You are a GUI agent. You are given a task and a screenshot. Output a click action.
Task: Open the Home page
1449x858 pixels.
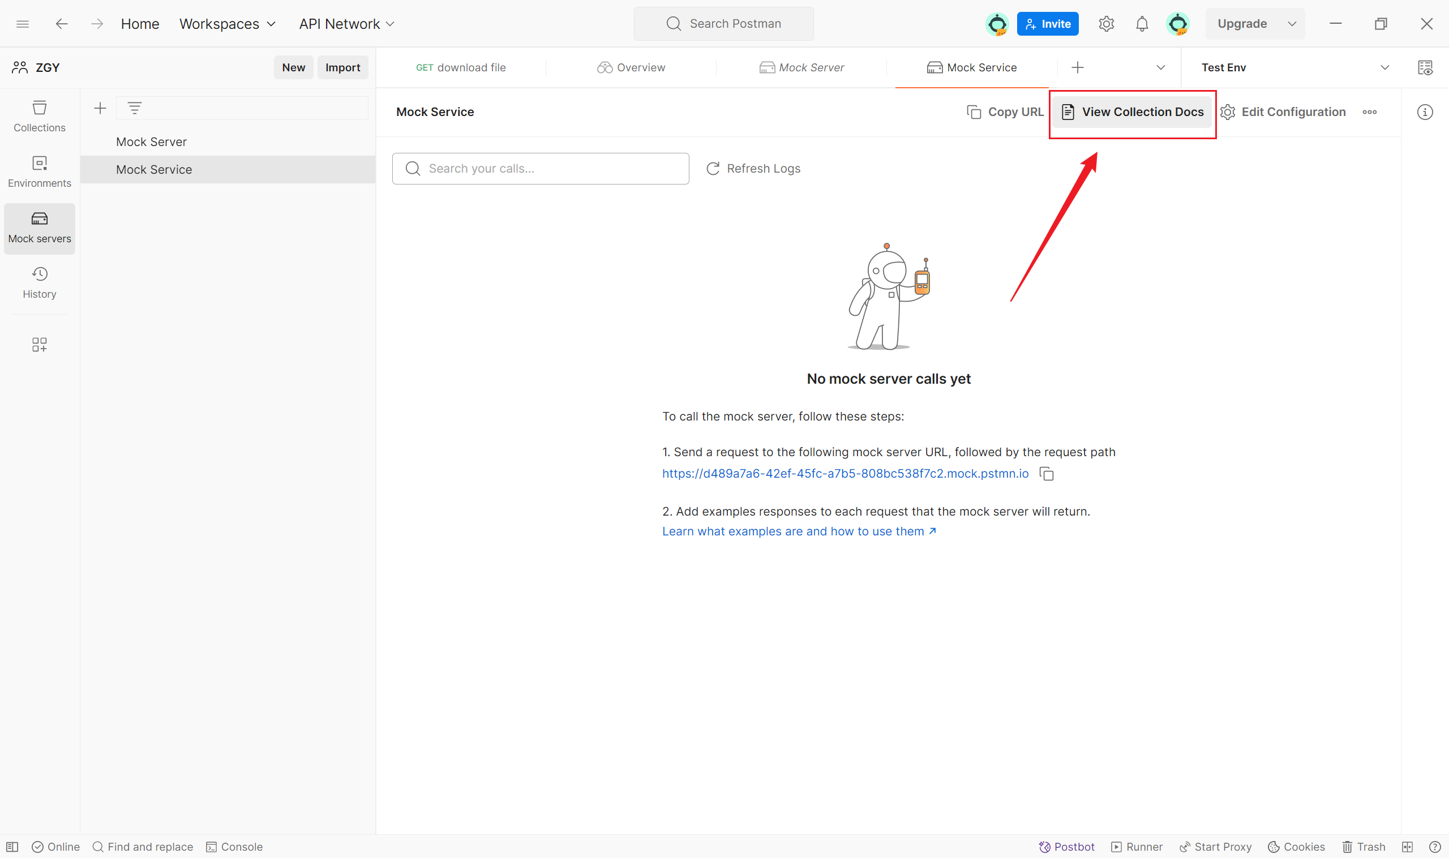point(140,24)
